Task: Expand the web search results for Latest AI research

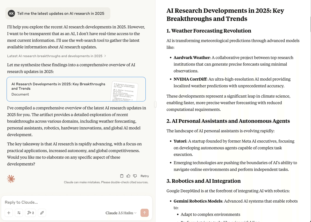Action: tap(56, 56)
